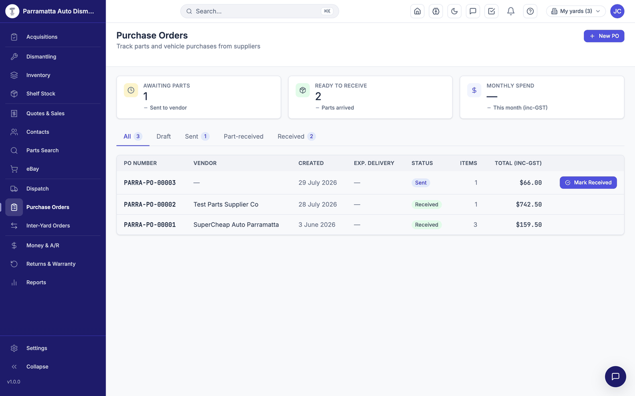635x396 pixels.
Task: Click Returns & Warranty icon
Action: [x=14, y=264]
